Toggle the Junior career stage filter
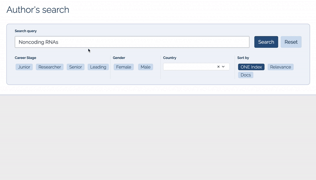The height and width of the screenshot is (180, 316). click(24, 67)
